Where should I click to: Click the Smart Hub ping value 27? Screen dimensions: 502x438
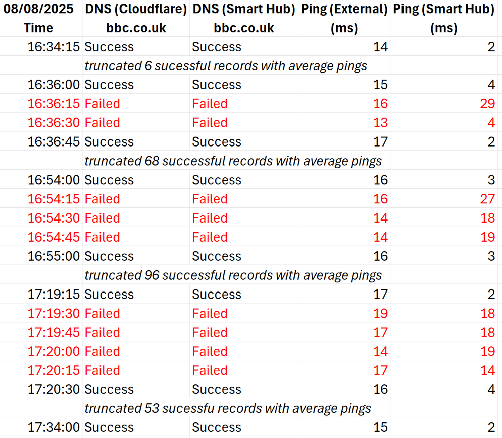tap(487, 199)
